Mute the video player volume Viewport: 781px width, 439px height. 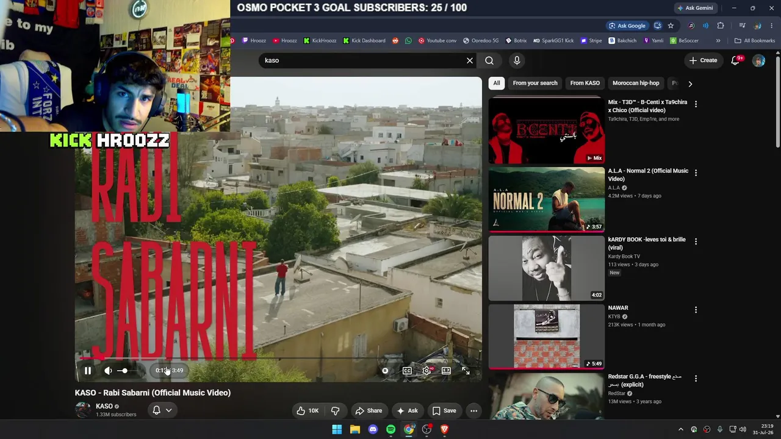[x=108, y=371]
